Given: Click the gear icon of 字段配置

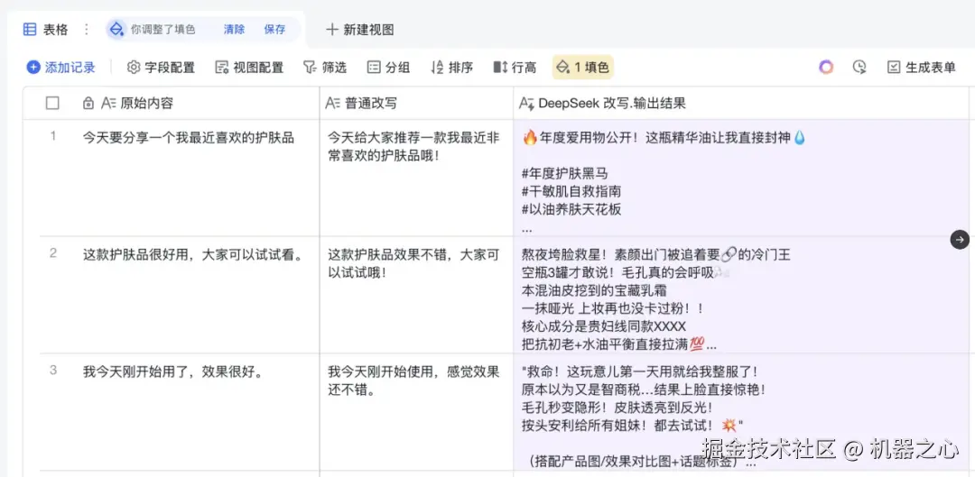Looking at the screenshot, I should click(134, 67).
